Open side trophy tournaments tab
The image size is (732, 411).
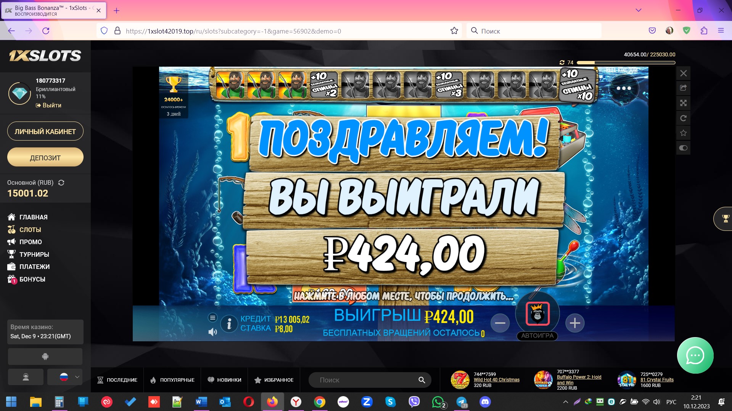(x=724, y=219)
